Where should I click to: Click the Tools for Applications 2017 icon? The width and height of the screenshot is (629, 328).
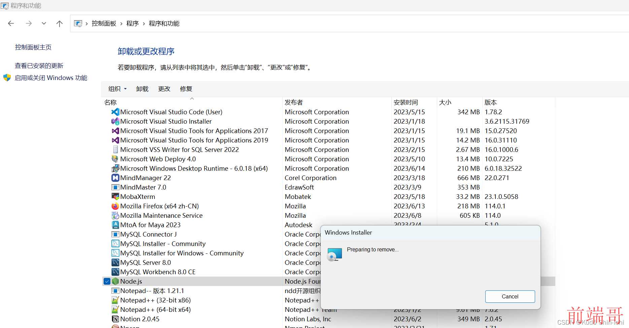[x=115, y=131]
